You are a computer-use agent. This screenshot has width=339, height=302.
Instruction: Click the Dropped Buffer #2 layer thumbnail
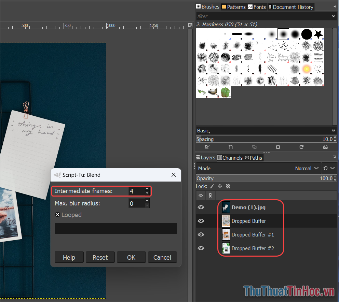point(226,248)
